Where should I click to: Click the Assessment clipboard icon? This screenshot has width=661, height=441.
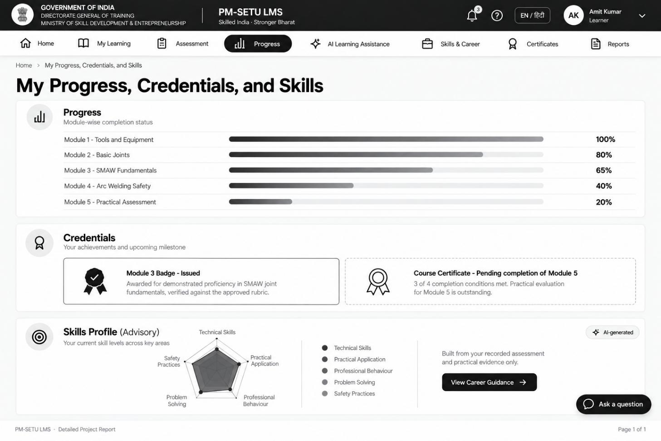(x=162, y=44)
